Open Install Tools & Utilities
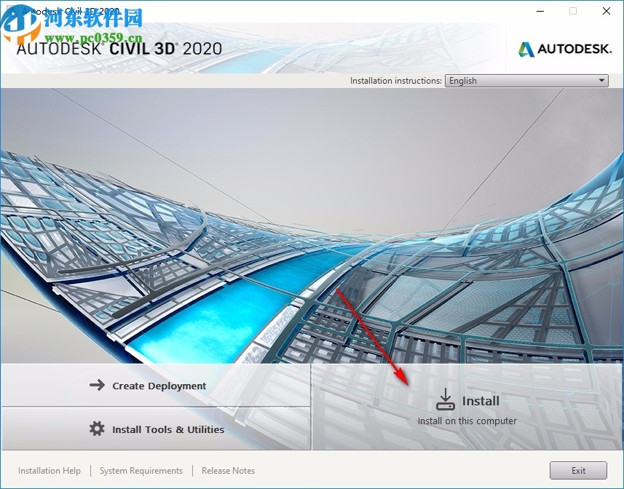The width and height of the screenshot is (624, 489). [x=167, y=429]
